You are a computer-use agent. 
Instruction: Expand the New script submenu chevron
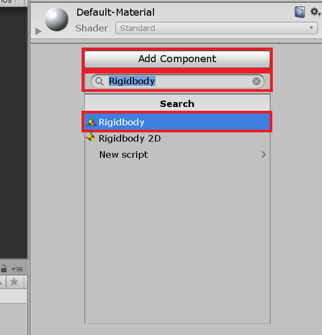264,155
